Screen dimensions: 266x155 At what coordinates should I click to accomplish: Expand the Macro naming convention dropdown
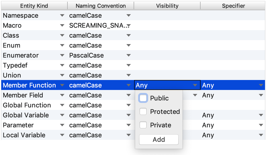click(x=129, y=25)
